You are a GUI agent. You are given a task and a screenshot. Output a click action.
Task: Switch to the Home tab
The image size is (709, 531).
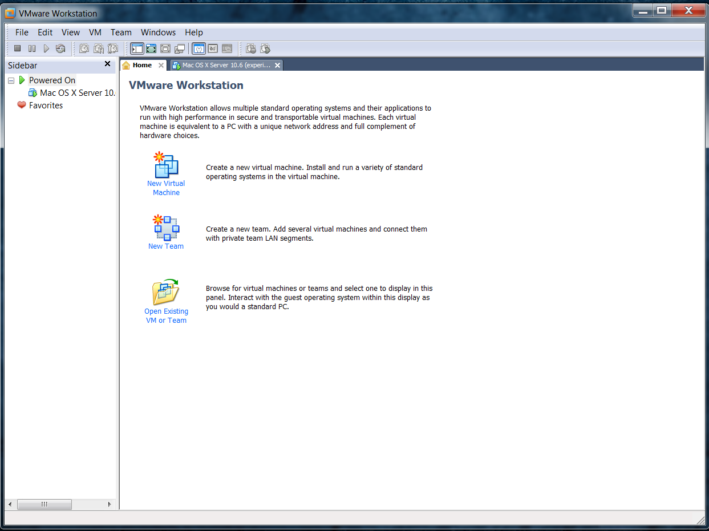[143, 65]
